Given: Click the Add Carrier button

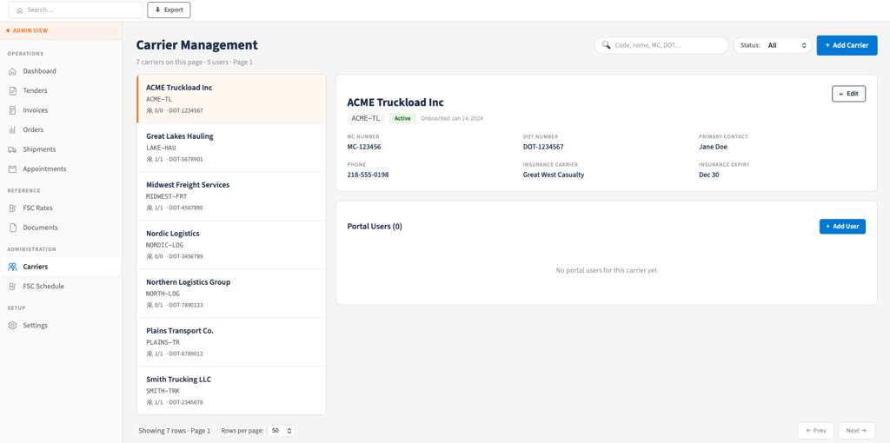Looking at the screenshot, I should tap(847, 45).
